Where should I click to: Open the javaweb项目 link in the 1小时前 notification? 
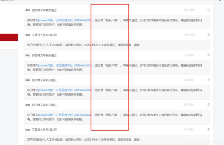pyautogui.click(x=46, y=65)
